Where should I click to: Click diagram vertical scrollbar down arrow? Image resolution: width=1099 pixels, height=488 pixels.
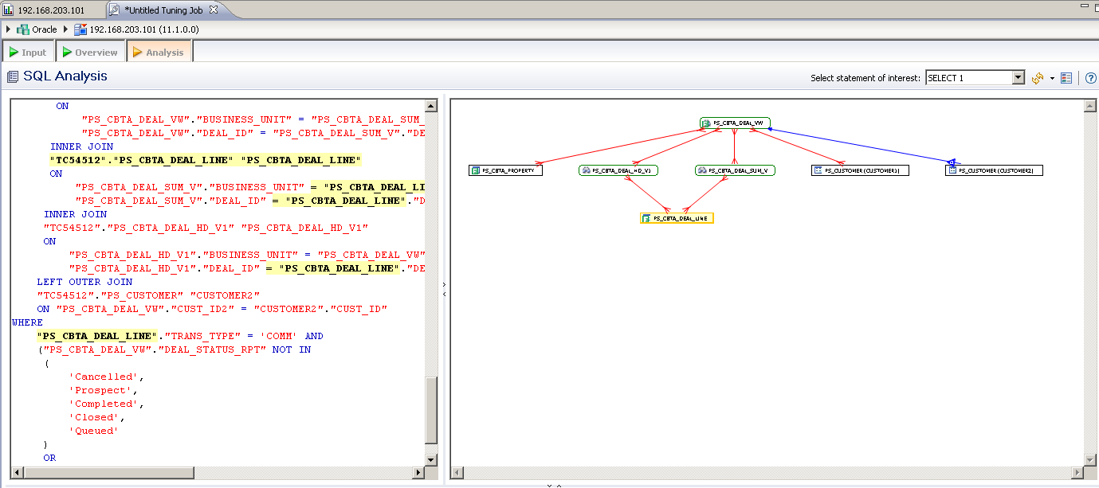click(1089, 459)
